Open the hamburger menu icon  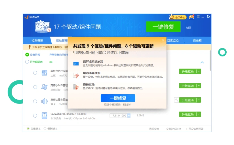(198, 17)
